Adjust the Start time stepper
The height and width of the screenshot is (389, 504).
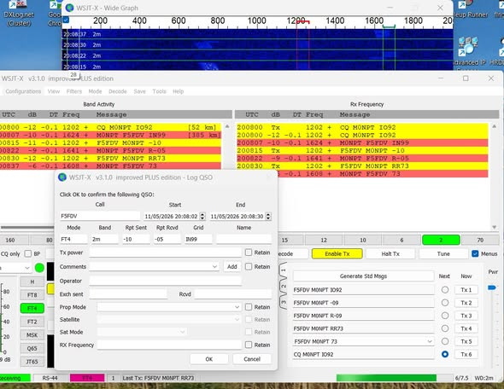[x=202, y=217]
